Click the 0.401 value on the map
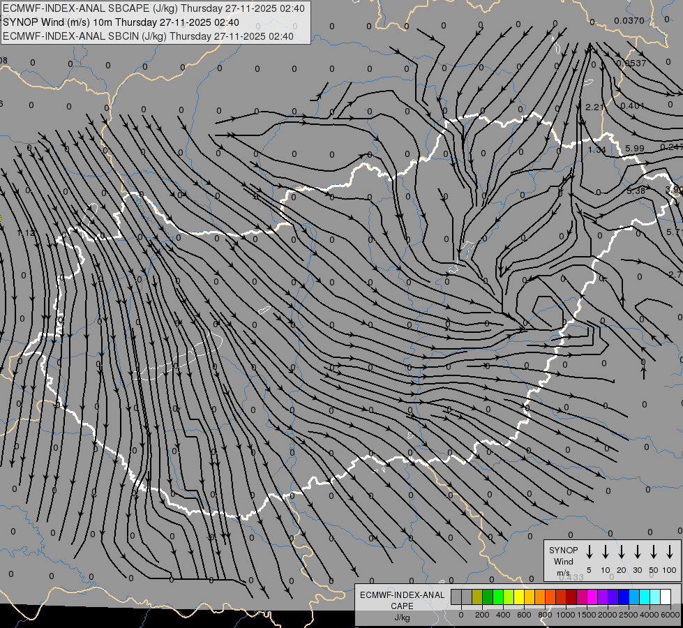Viewport: 683px width, 628px height. [x=632, y=106]
